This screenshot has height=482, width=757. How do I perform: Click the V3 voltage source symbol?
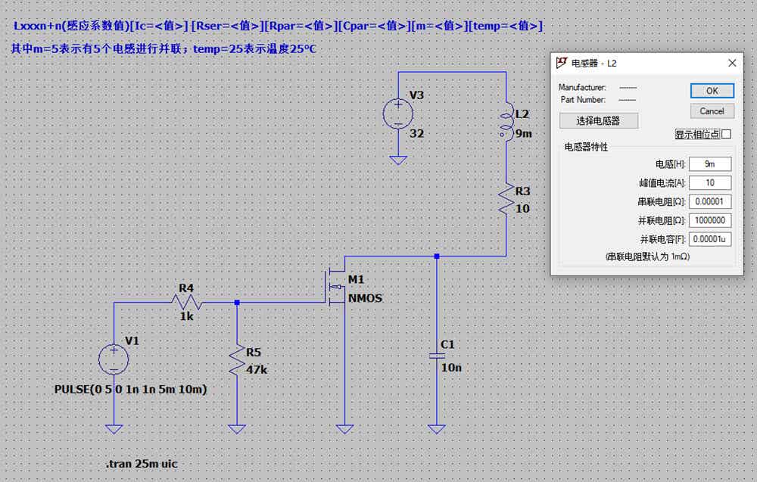coord(398,114)
